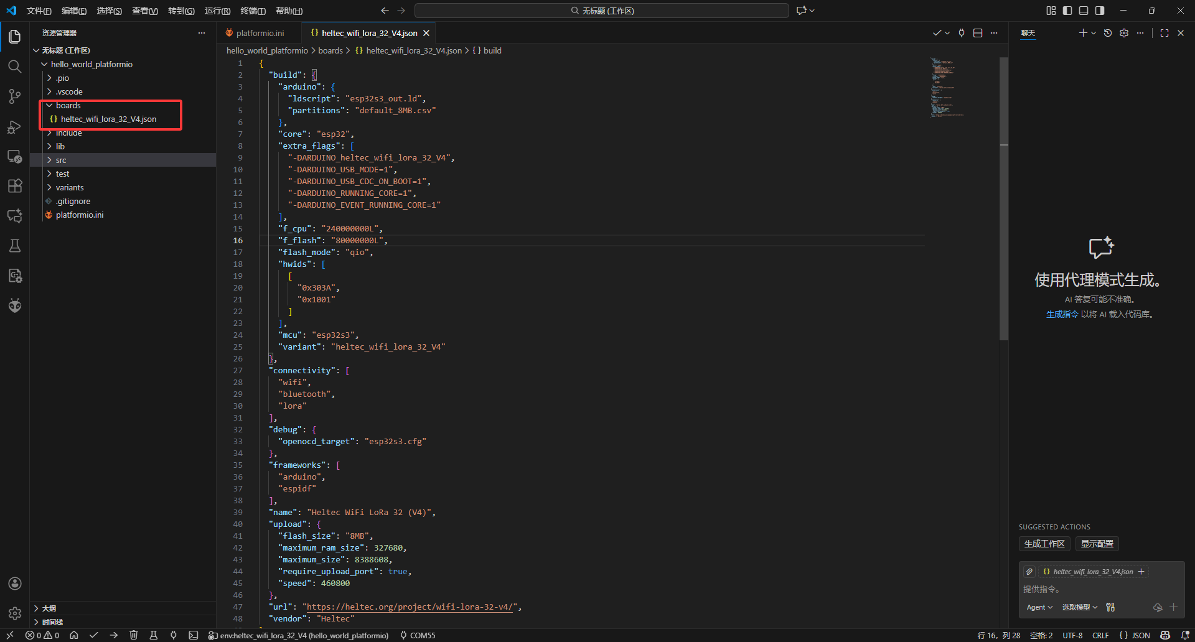Expand the src folder in explorer
Screen dimensions: 1195x642
click(x=61, y=160)
